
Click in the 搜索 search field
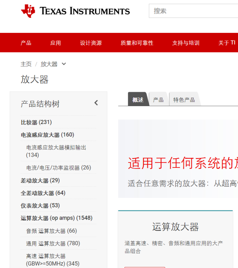coord(193,11)
